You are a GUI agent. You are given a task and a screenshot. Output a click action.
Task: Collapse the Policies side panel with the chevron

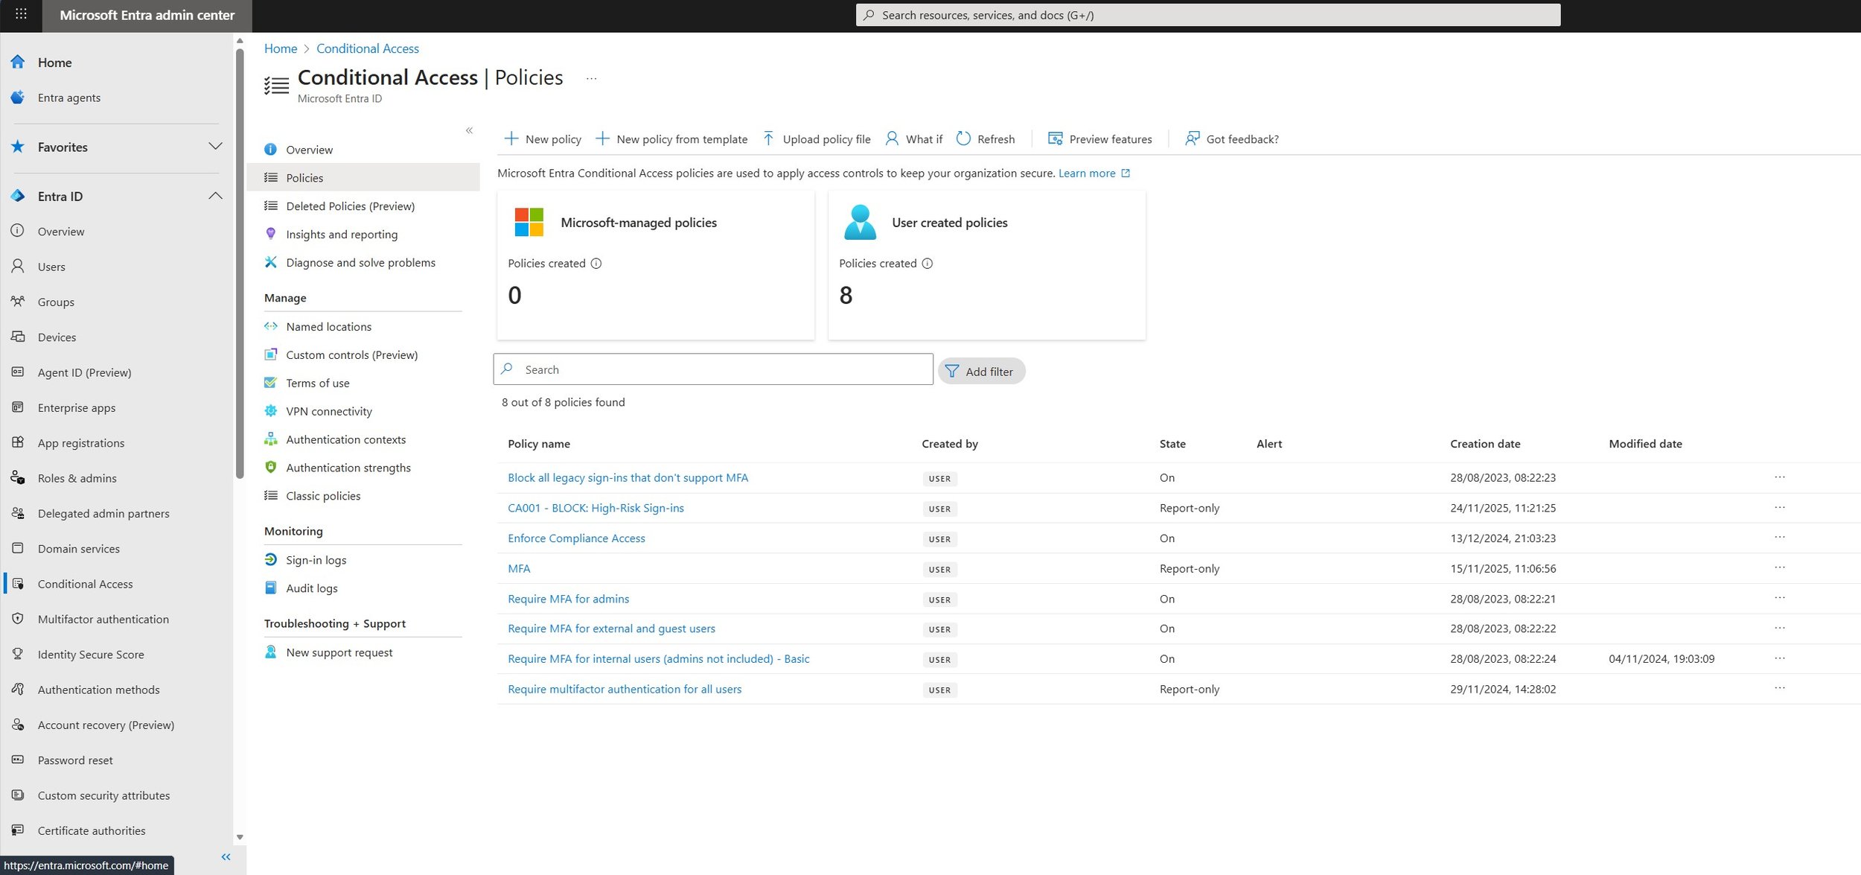coord(470,130)
